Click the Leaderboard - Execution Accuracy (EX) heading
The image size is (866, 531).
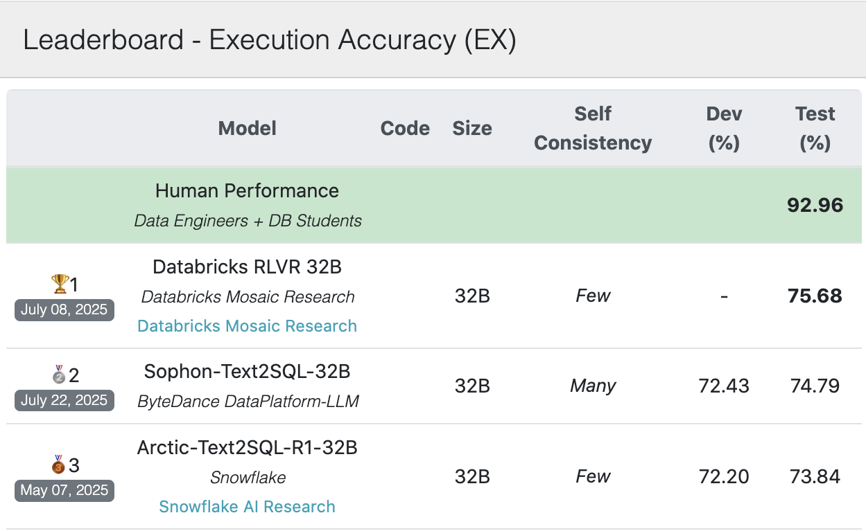point(270,40)
